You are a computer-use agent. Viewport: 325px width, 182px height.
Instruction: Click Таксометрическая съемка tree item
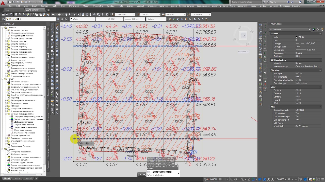coord(23,57)
